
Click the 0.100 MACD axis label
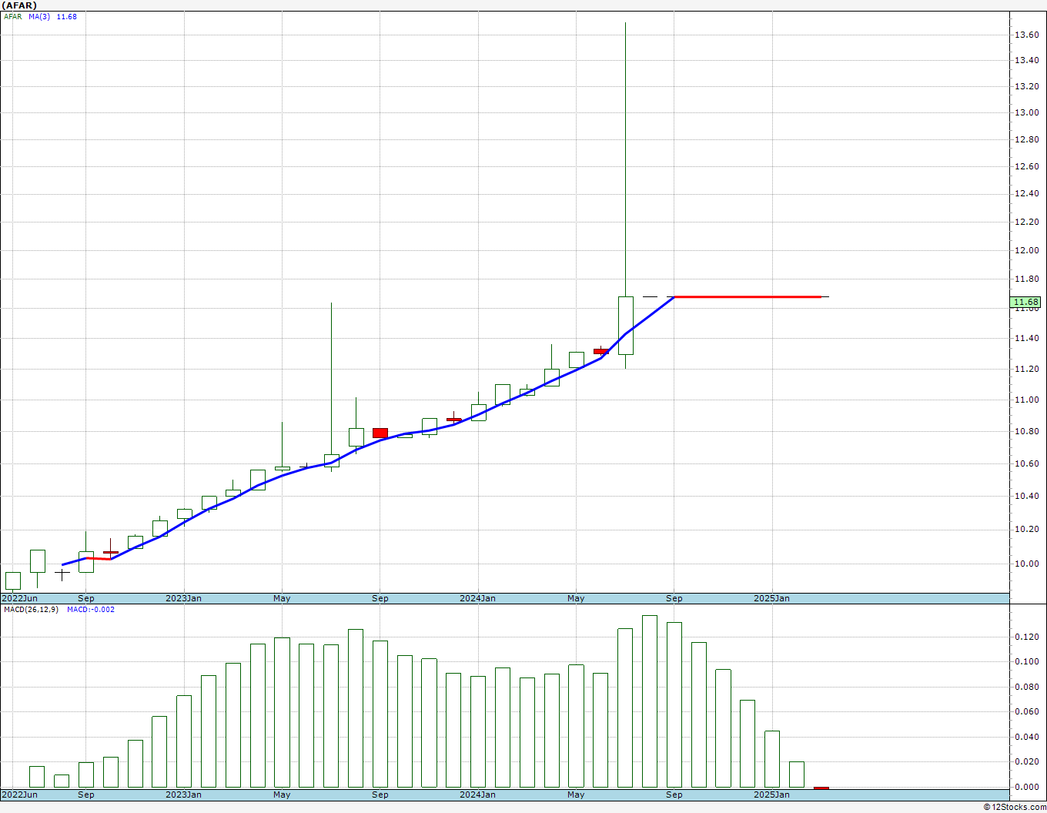point(1025,661)
